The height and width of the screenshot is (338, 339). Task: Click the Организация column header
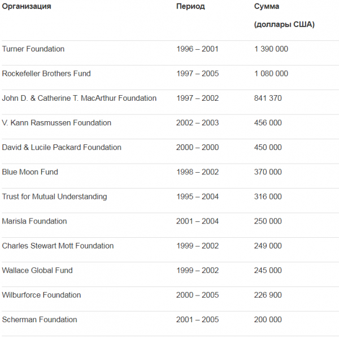27,7
